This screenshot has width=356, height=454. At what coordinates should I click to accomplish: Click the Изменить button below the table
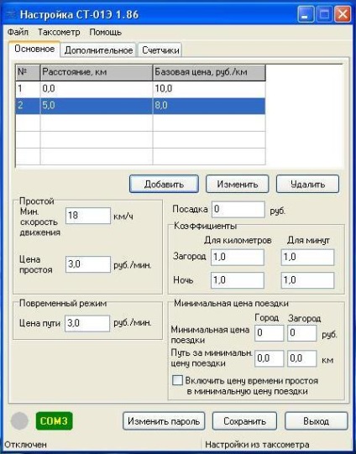(x=238, y=184)
